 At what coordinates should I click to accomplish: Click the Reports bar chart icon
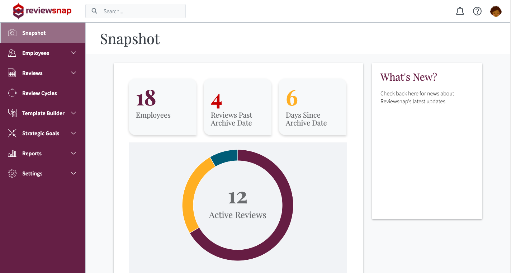click(x=12, y=154)
